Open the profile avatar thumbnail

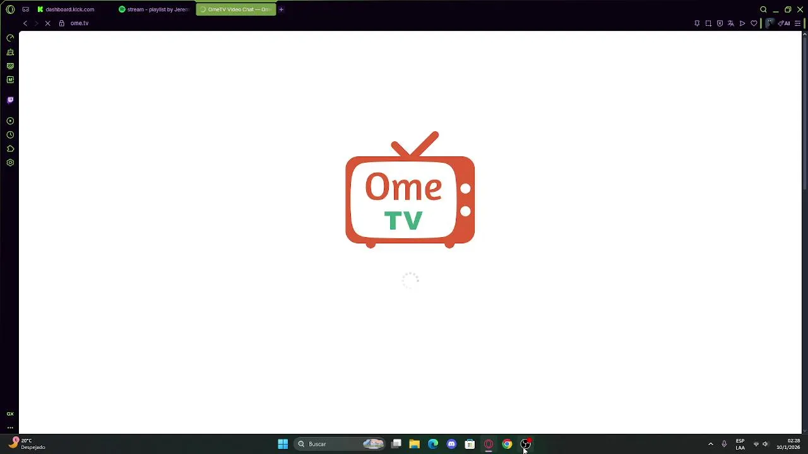769,23
